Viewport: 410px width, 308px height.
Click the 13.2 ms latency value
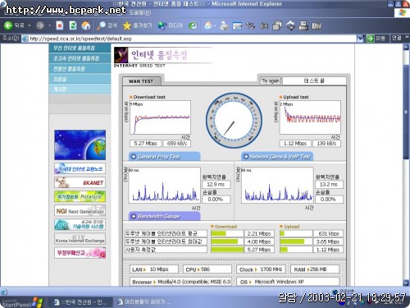(329, 185)
